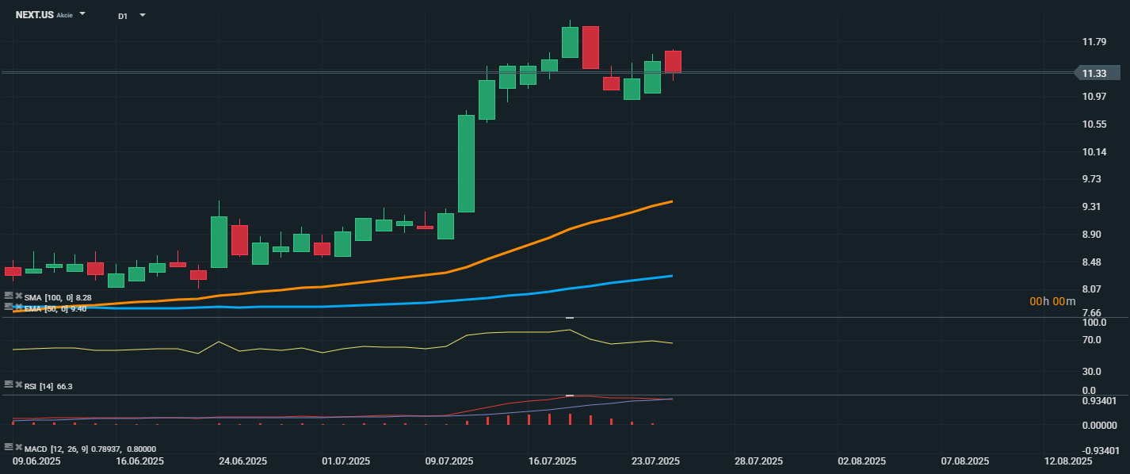Delete the RSI indicator with its X icon
Viewport: 1130px width, 474px height.
[x=19, y=384]
